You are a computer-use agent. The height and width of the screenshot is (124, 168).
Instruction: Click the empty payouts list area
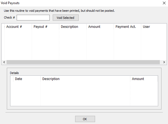(84, 45)
